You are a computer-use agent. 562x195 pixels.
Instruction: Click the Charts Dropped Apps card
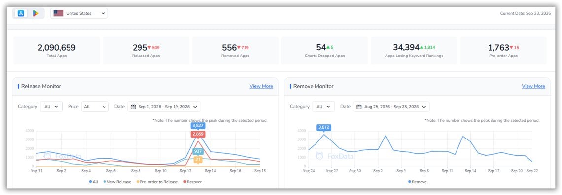tap(324, 51)
